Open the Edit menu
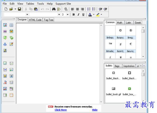Image resolution: width=157 pixels, height=113 pixels. 12,4
